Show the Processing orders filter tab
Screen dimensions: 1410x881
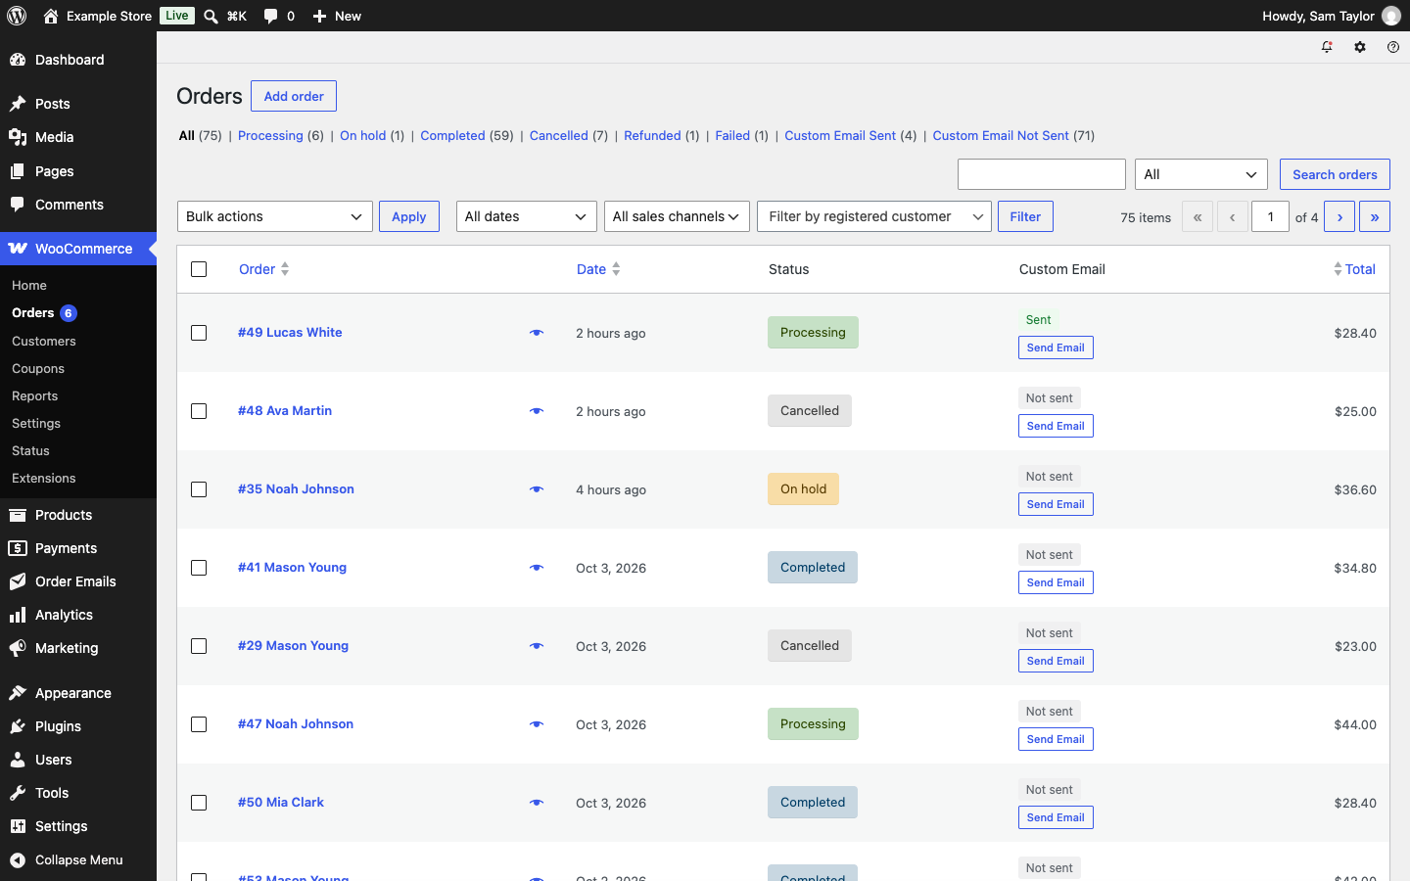(x=270, y=135)
